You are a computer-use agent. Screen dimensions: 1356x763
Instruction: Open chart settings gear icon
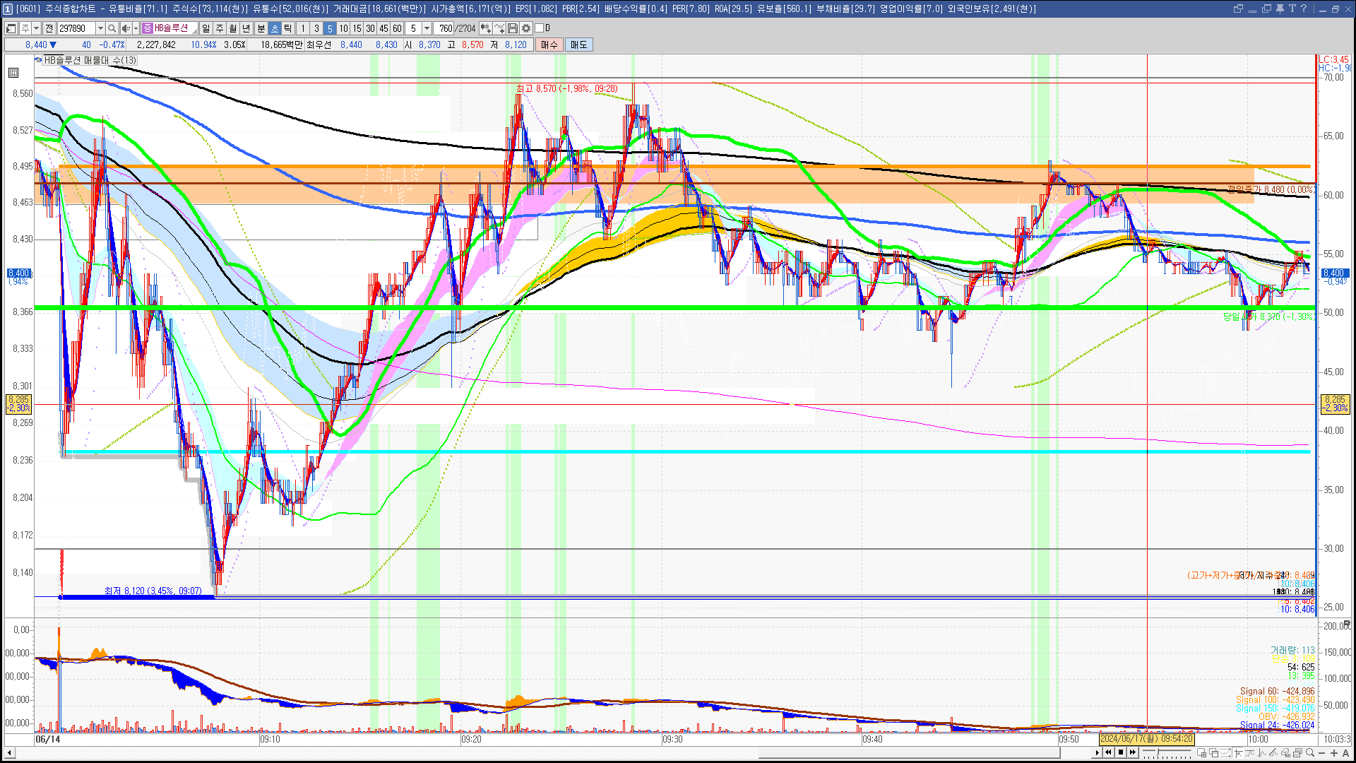point(526,28)
